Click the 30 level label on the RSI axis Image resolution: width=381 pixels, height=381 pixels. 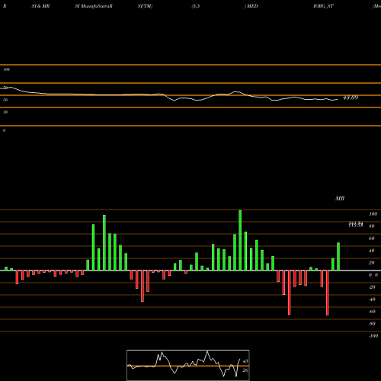(5, 112)
